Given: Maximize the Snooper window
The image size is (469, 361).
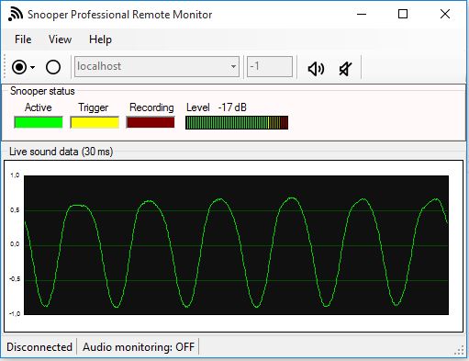Looking at the screenshot, I should [x=403, y=14].
